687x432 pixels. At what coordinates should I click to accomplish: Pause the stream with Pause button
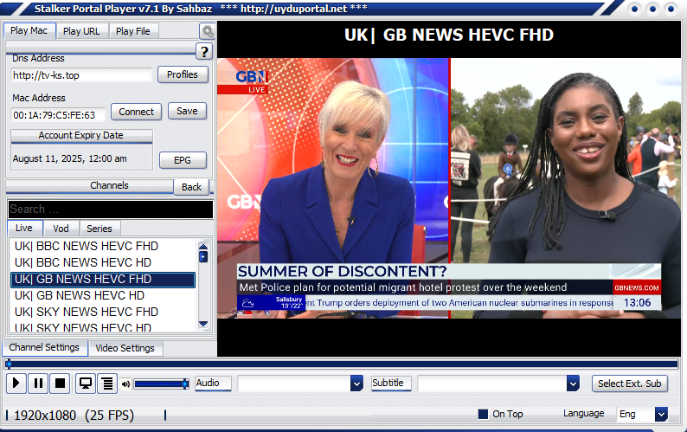(x=38, y=384)
